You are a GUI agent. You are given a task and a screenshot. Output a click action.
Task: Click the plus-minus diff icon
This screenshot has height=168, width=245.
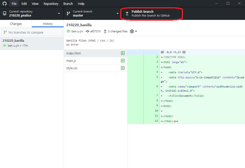pos(105,31)
